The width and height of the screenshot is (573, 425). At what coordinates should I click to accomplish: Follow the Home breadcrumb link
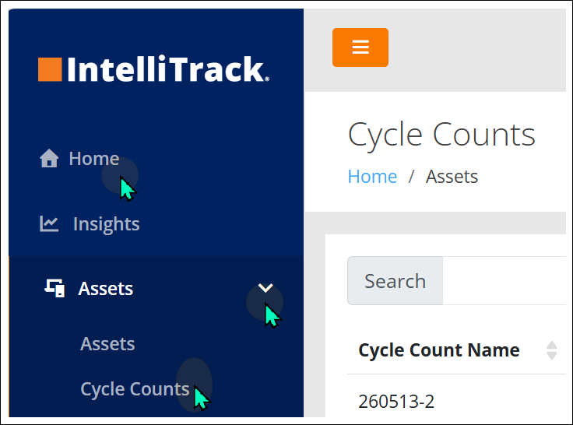372,177
